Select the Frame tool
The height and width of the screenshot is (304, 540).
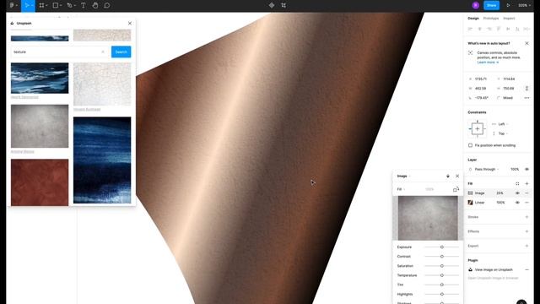[41, 6]
